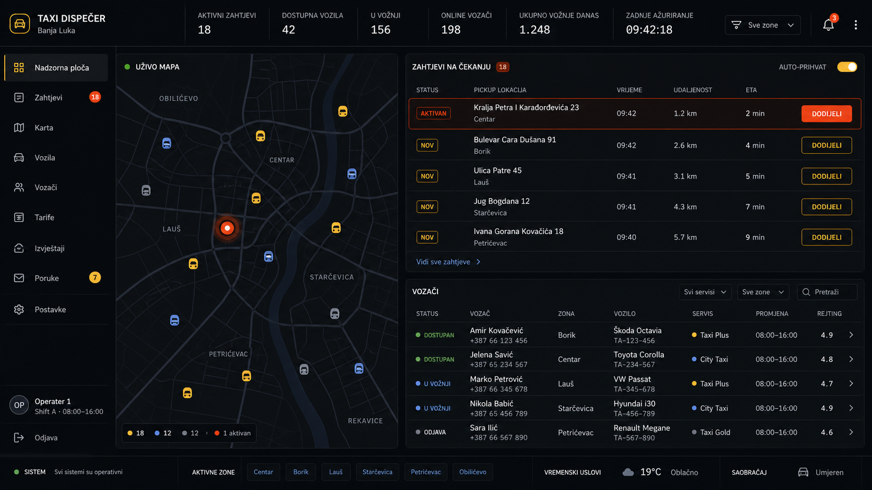Viewport: 872px width, 490px height.
Task: Toggle the Centar active zone chip
Action: pos(263,472)
